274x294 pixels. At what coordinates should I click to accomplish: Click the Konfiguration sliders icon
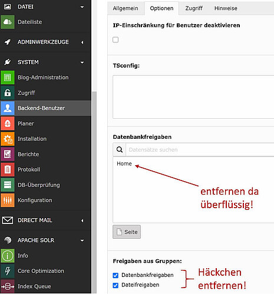click(x=8, y=201)
